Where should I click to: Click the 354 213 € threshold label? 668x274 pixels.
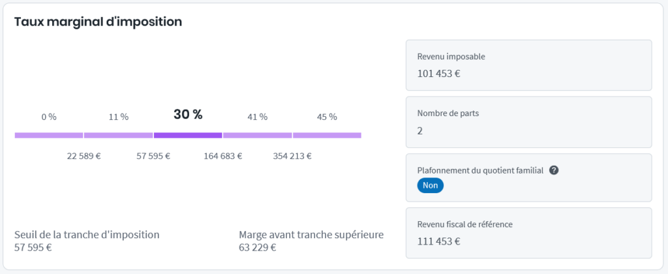coord(292,156)
